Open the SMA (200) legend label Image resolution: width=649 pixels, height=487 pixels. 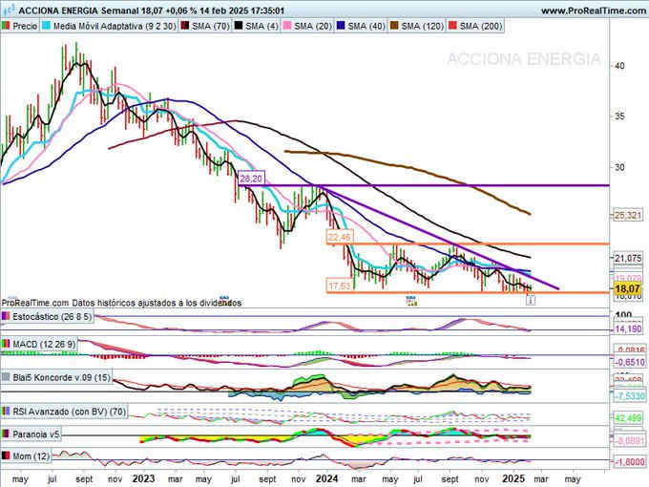(481, 26)
